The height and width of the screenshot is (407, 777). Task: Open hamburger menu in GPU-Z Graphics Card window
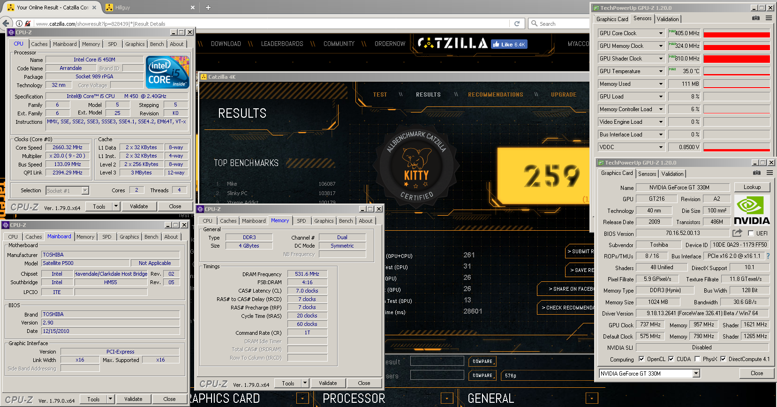[x=769, y=173]
